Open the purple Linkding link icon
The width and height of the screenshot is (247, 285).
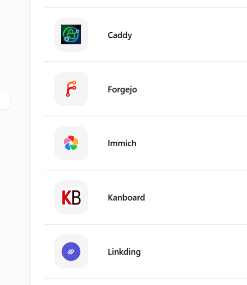pyautogui.click(x=71, y=251)
